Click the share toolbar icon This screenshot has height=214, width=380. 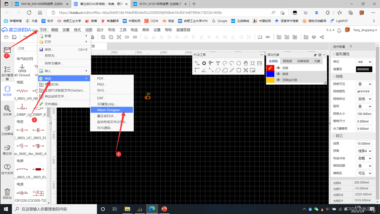click(x=322, y=37)
